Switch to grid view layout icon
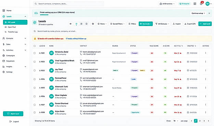Screen dimensions: 214x126 [81, 24]
